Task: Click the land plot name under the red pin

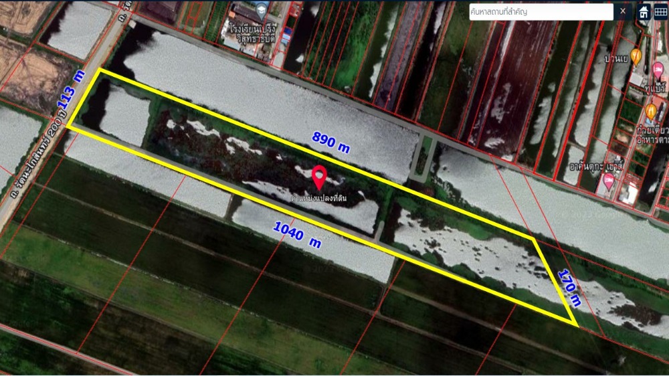Action: (x=318, y=199)
